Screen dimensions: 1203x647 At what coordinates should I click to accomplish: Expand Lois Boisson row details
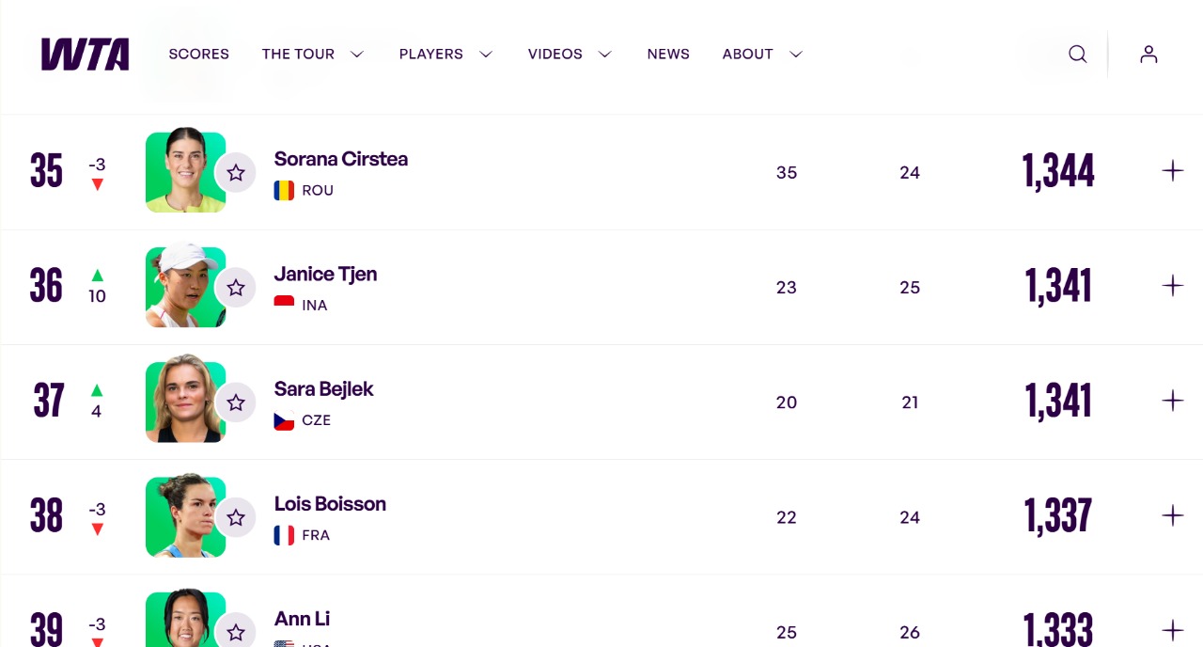pos(1172,515)
